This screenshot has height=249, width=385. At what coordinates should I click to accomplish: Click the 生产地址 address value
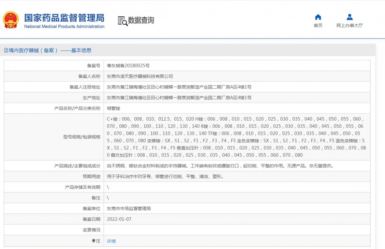click(179, 98)
